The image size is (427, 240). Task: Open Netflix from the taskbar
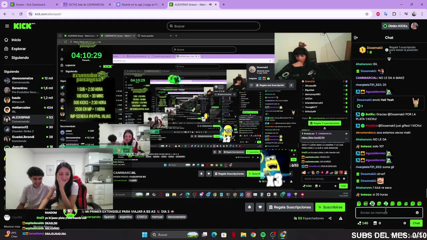234,235
